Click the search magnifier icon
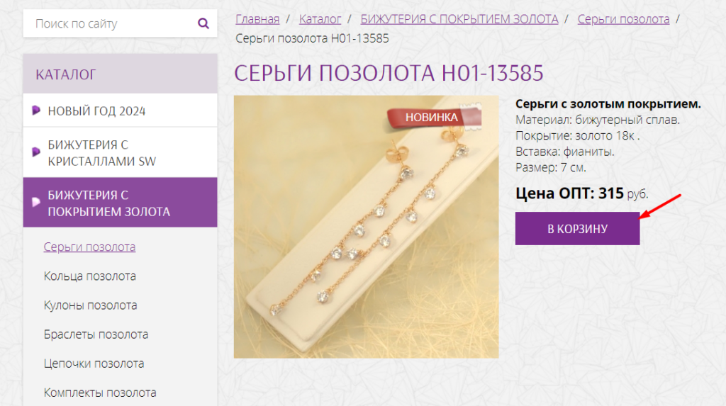Image resolution: width=726 pixels, height=406 pixels. [x=203, y=23]
